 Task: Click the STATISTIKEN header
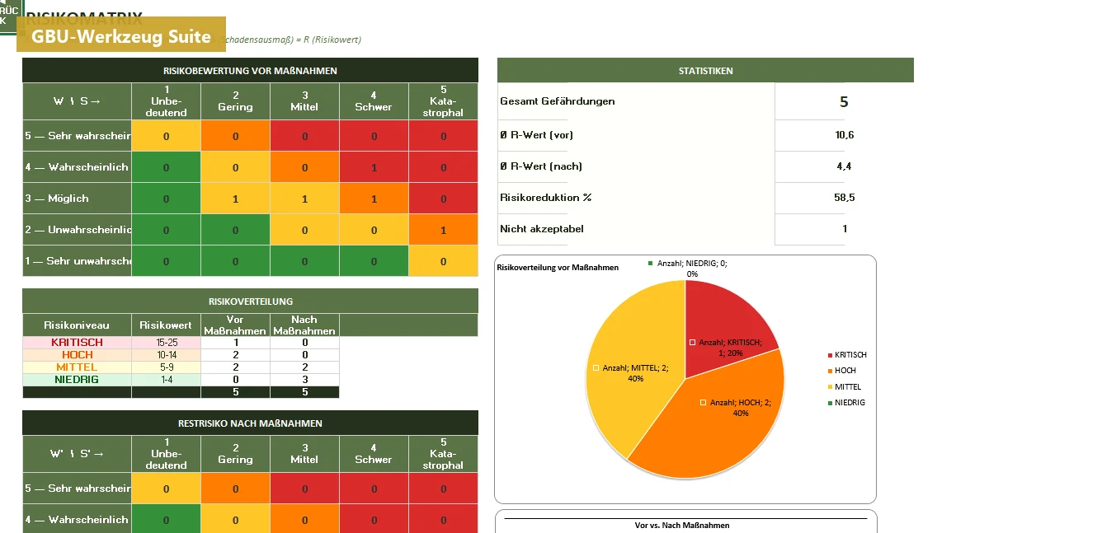[705, 71]
